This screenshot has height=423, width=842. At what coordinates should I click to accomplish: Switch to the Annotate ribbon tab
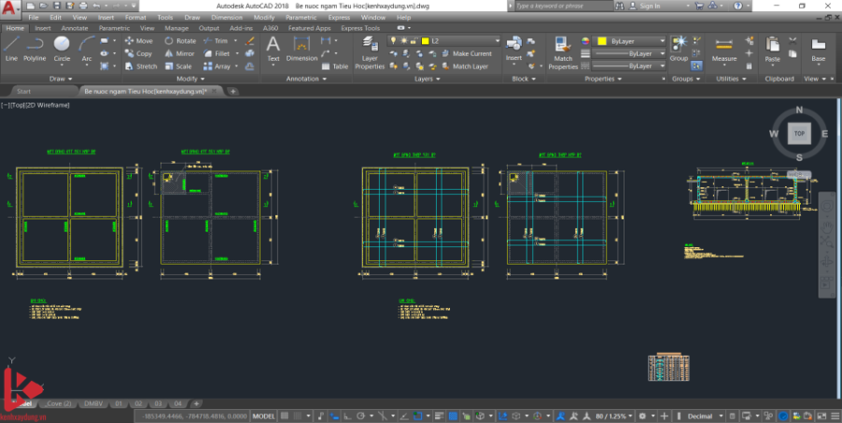[x=74, y=28]
